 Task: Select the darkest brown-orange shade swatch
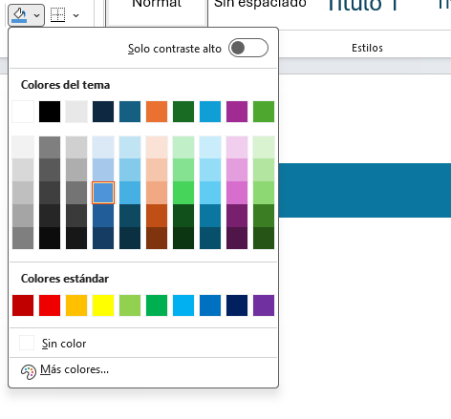click(x=157, y=238)
